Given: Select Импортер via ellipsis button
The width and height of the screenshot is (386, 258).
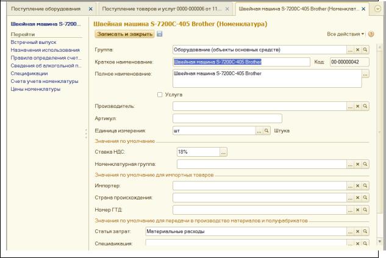Looking at the screenshot, I should click(x=350, y=185).
